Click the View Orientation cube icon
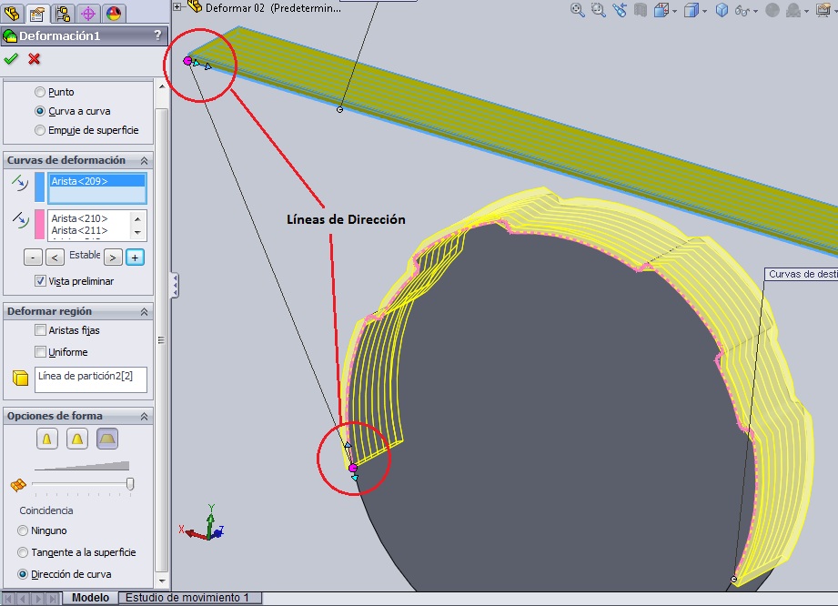Viewport: 838px width, 606px height. coord(661,10)
